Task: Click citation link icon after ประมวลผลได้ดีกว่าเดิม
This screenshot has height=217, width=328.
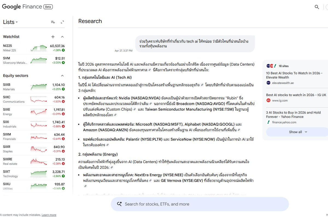Action: point(151,104)
